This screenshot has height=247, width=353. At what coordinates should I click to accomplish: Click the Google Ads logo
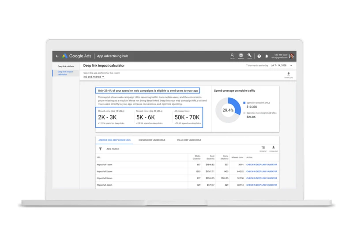coord(77,56)
